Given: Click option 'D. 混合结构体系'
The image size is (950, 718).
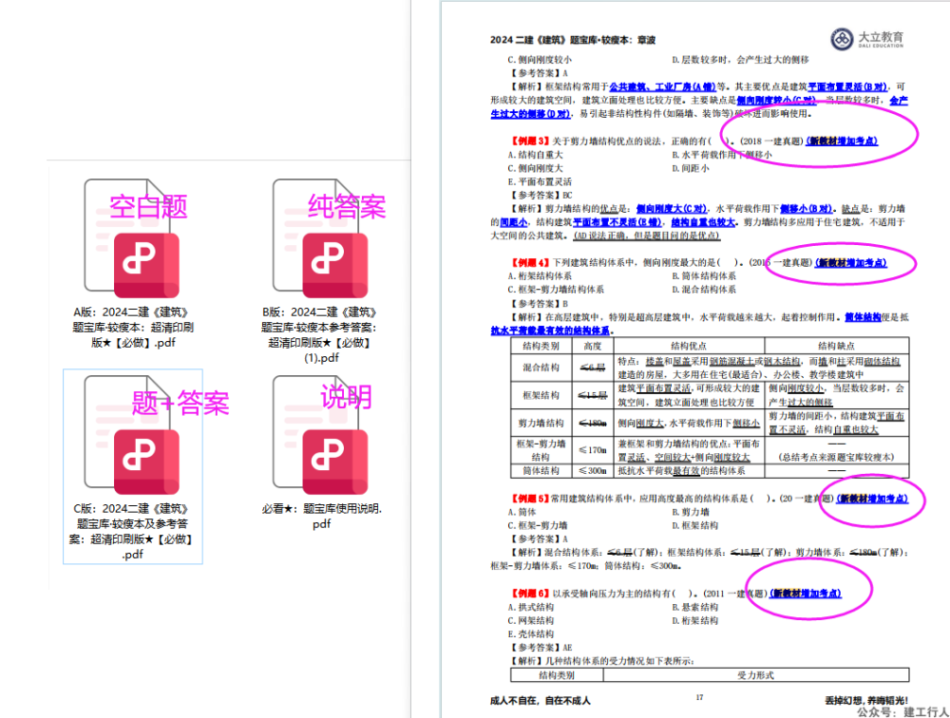Looking at the screenshot, I should pyautogui.click(x=703, y=290).
